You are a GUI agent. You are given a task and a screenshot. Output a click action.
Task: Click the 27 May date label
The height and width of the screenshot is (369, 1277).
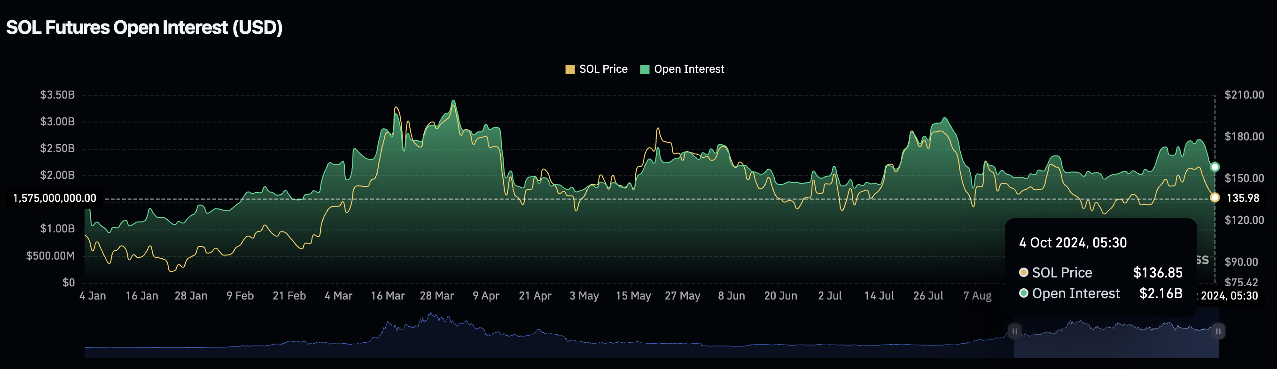tap(683, 296)
